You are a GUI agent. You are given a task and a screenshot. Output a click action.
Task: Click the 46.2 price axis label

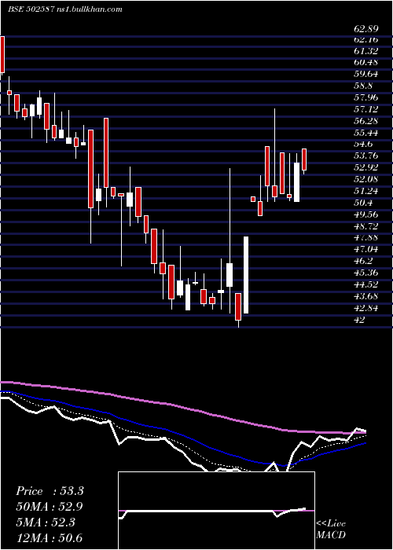(363, 261)
